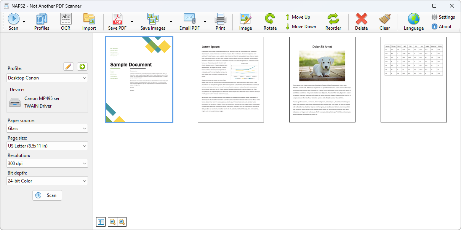The height and width of the screenshot is (230, 461).
Task: Save scans as PDF
Action: [117, 21]
